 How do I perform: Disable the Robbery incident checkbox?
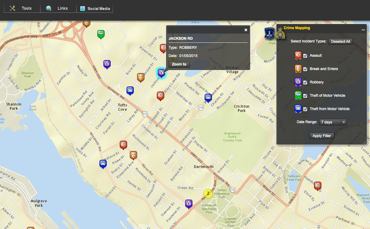pyautogui.click(x=305, y=83)
